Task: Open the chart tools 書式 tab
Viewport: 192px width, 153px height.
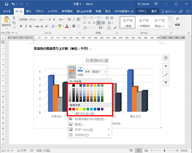Action: (x=154, y=11)
